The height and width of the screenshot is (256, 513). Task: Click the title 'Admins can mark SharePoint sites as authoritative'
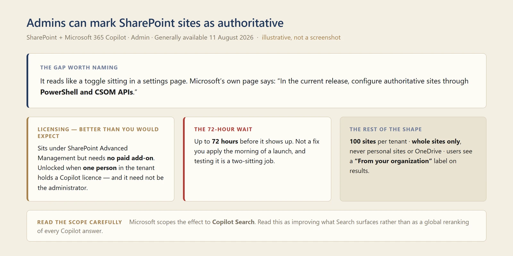pyautogui.click(x=155, y=23)
